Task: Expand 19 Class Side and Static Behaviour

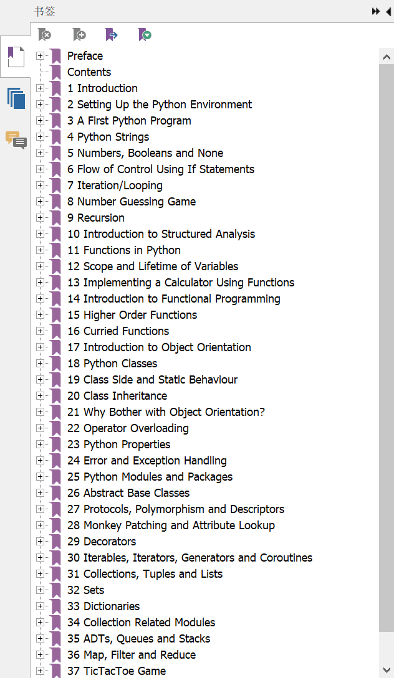Action: tap(41, 380)
